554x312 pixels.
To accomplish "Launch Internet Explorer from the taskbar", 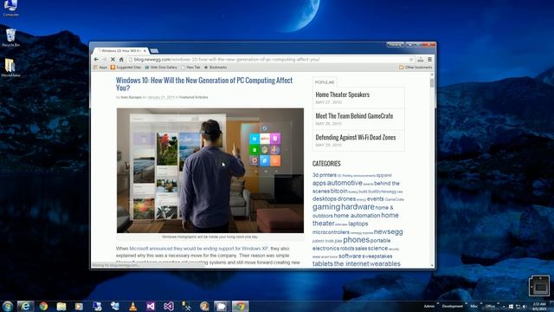I will pyautogui.click(x=25, y=306).
